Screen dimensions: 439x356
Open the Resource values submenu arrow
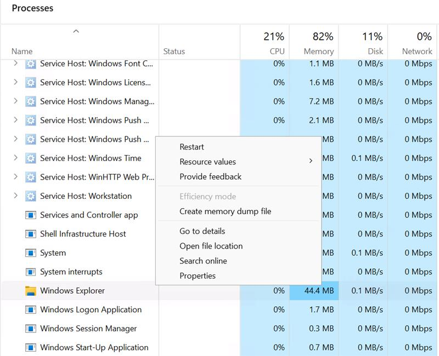[x=311, y=161]
